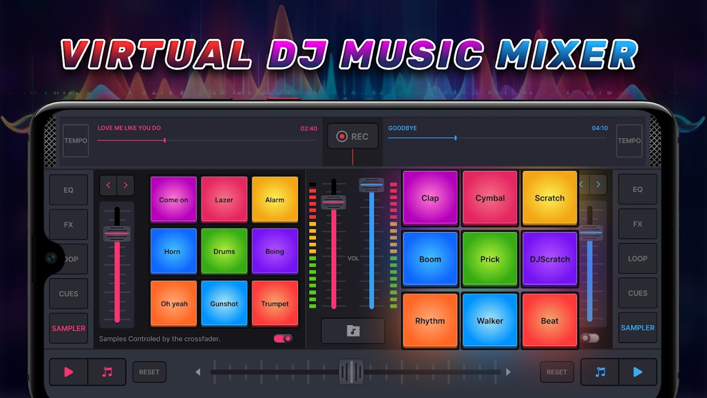Trigger the Oh yeah sample pad
The height and width of the screenshot is (398, 707).
pyautogui.click(x=174, y=303)
